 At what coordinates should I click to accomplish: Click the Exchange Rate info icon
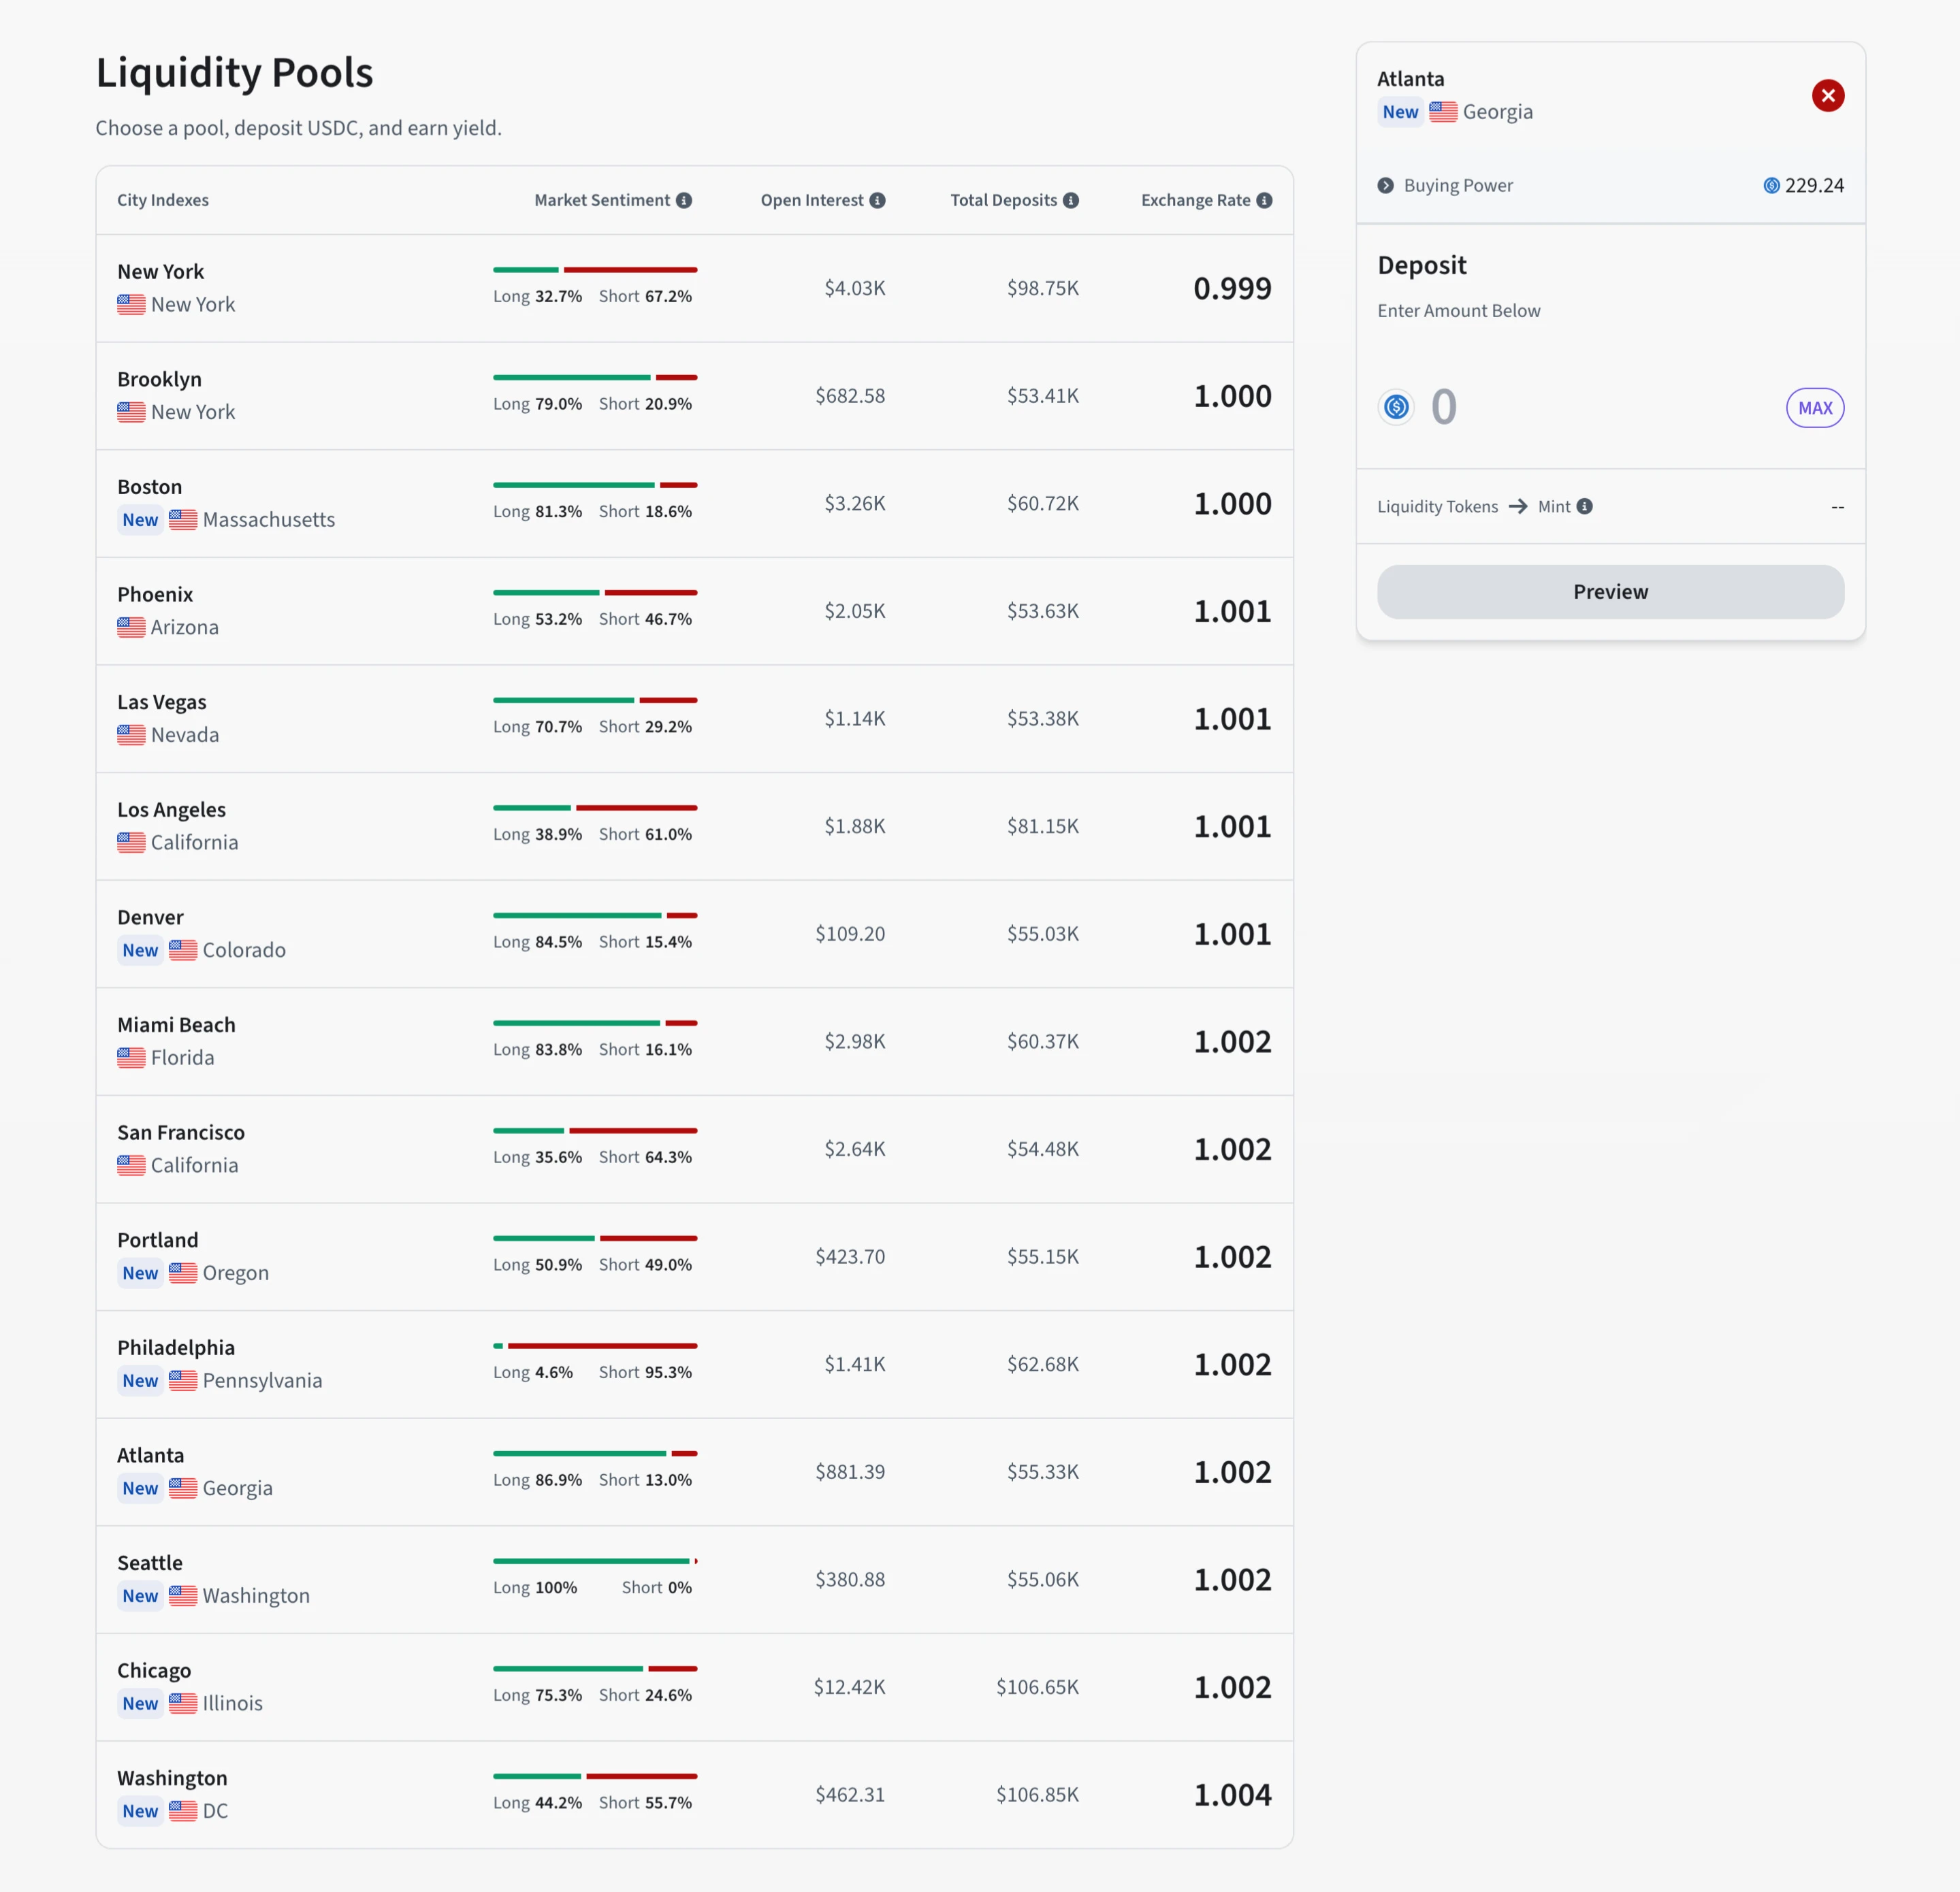tap(1264, 201)
